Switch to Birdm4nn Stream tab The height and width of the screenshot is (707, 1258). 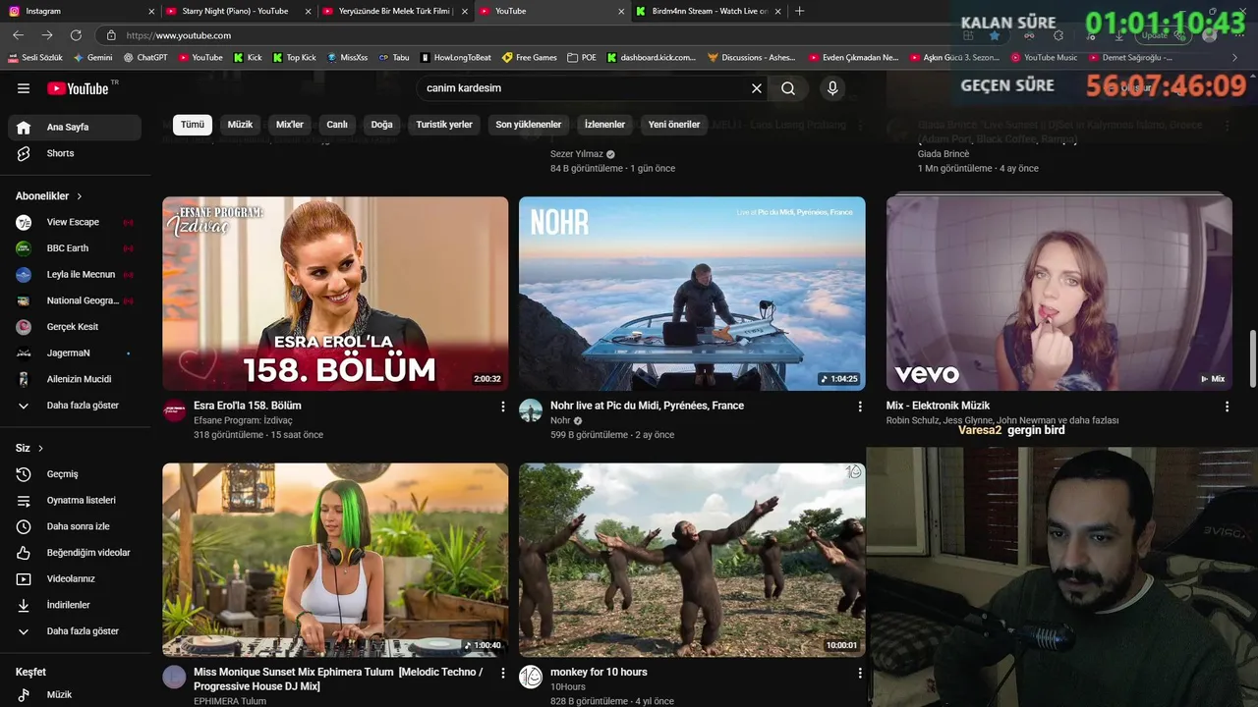coord(708,11)
